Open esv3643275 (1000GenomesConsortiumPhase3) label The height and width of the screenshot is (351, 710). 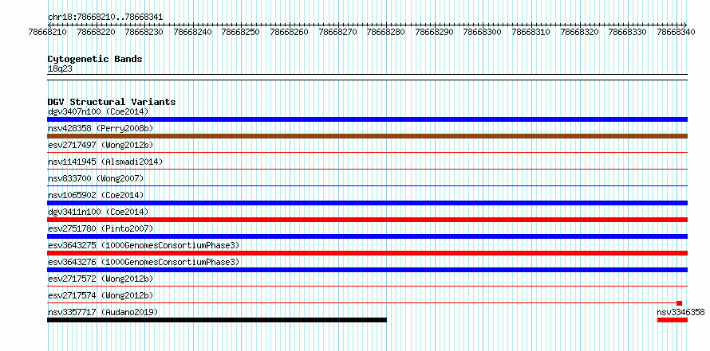(144, 245)
